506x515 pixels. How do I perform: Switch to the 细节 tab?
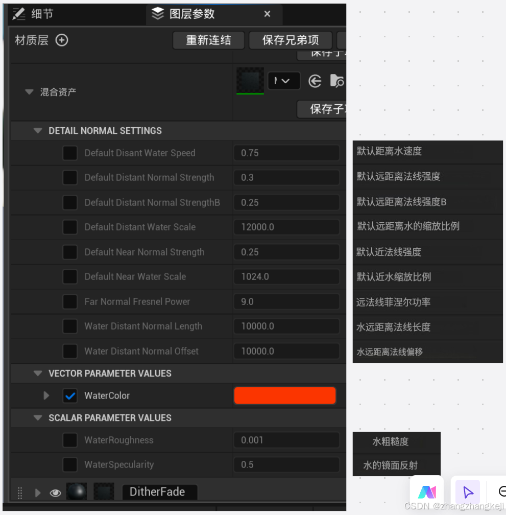(x=42, y=14)
